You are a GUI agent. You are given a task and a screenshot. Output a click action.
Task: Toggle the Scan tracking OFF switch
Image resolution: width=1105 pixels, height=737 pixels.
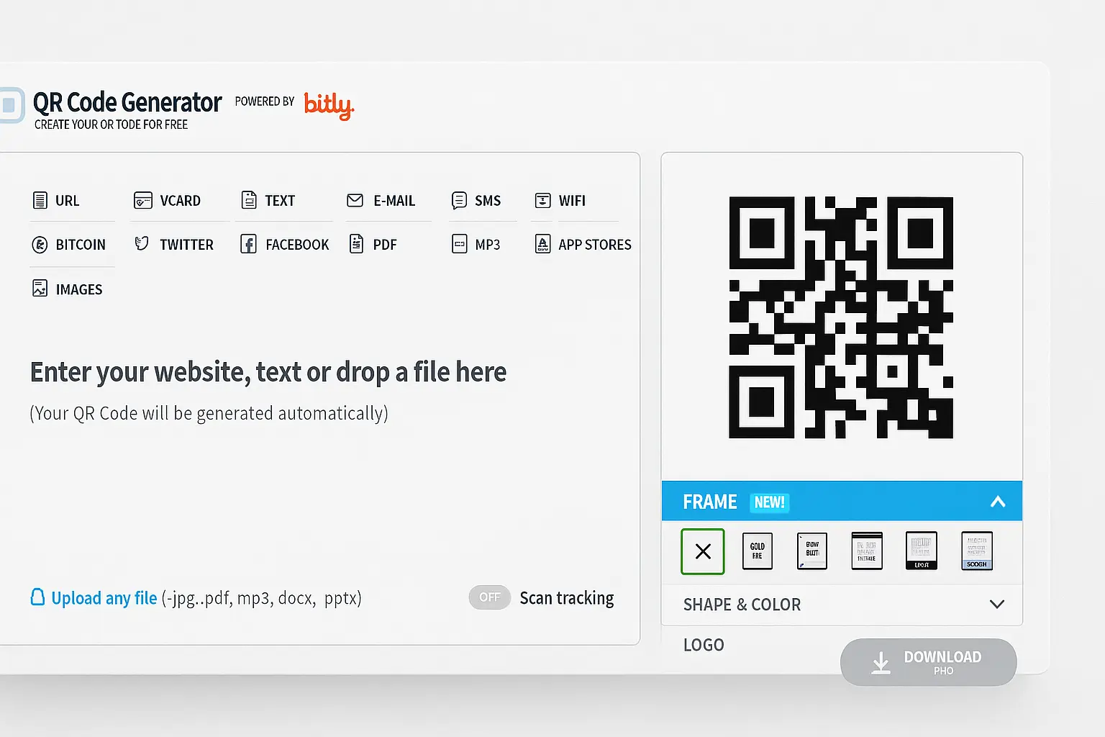point(489,597)
